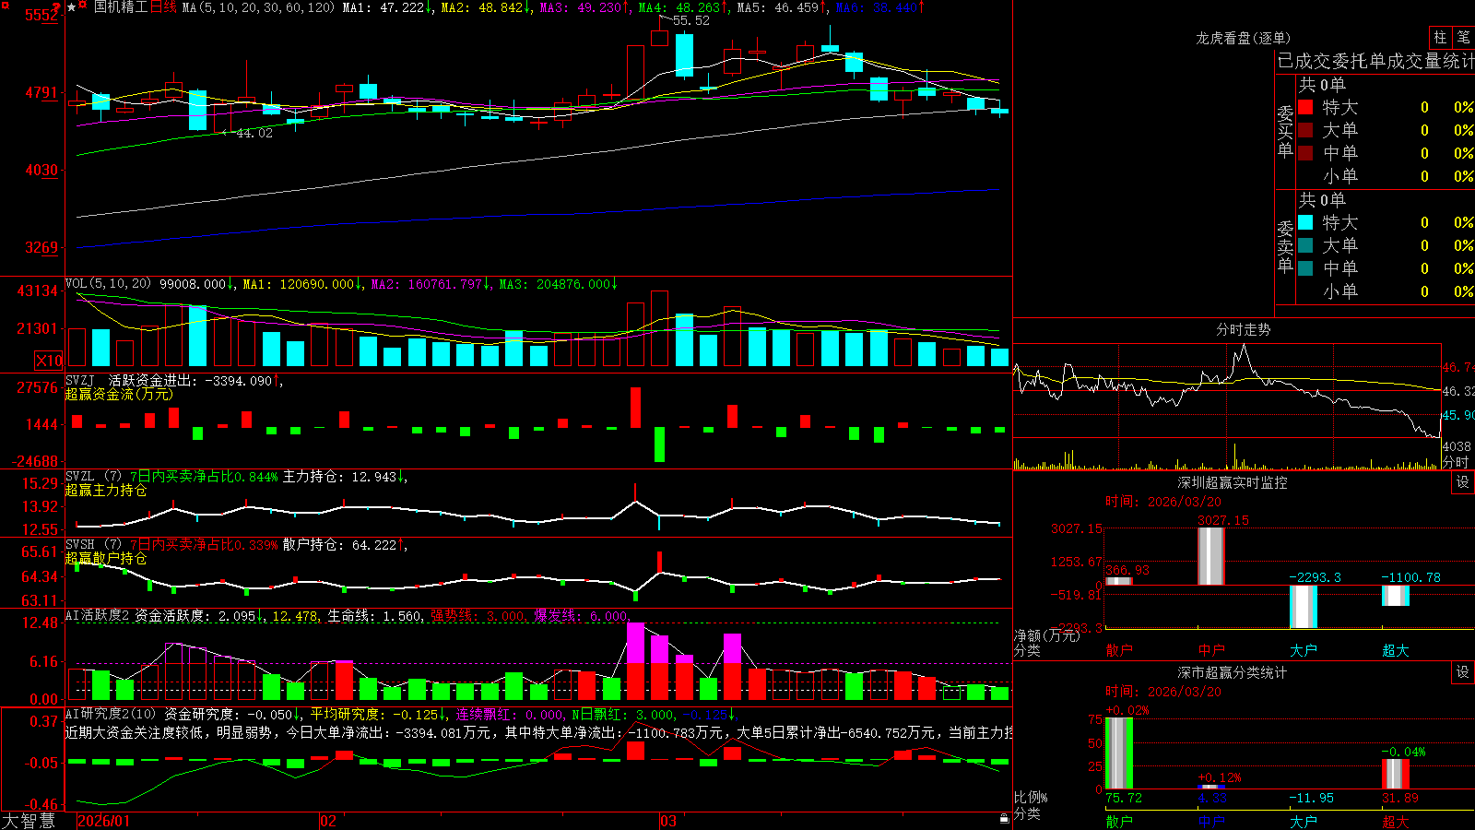
Task: Open 设 settings for 深市超赢分类统计
Action: pos(1463,672)
